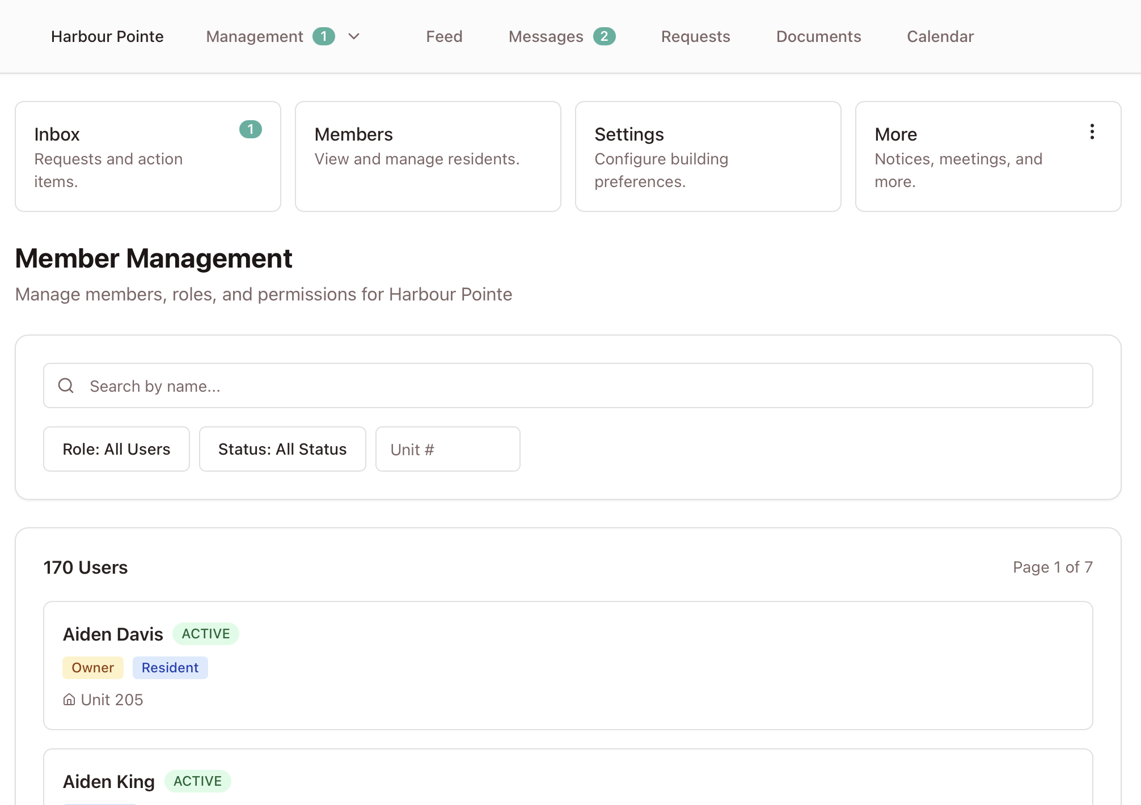Image resolution: width=1141 pixels, height=805 pixels.
Task: Click the three-dot menu on More card
Action: pyautogui.click(x=1092, y=132)
